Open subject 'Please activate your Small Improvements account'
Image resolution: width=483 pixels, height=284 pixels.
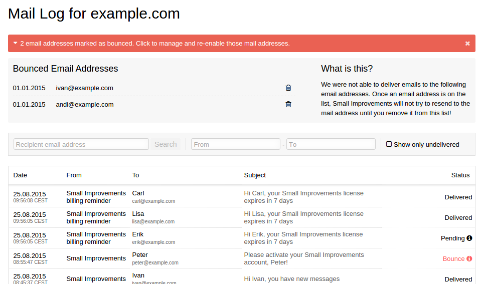304,258
